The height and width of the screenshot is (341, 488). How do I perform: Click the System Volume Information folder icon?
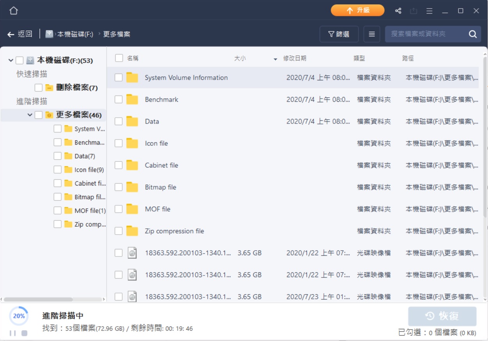(x=132, y=78)
